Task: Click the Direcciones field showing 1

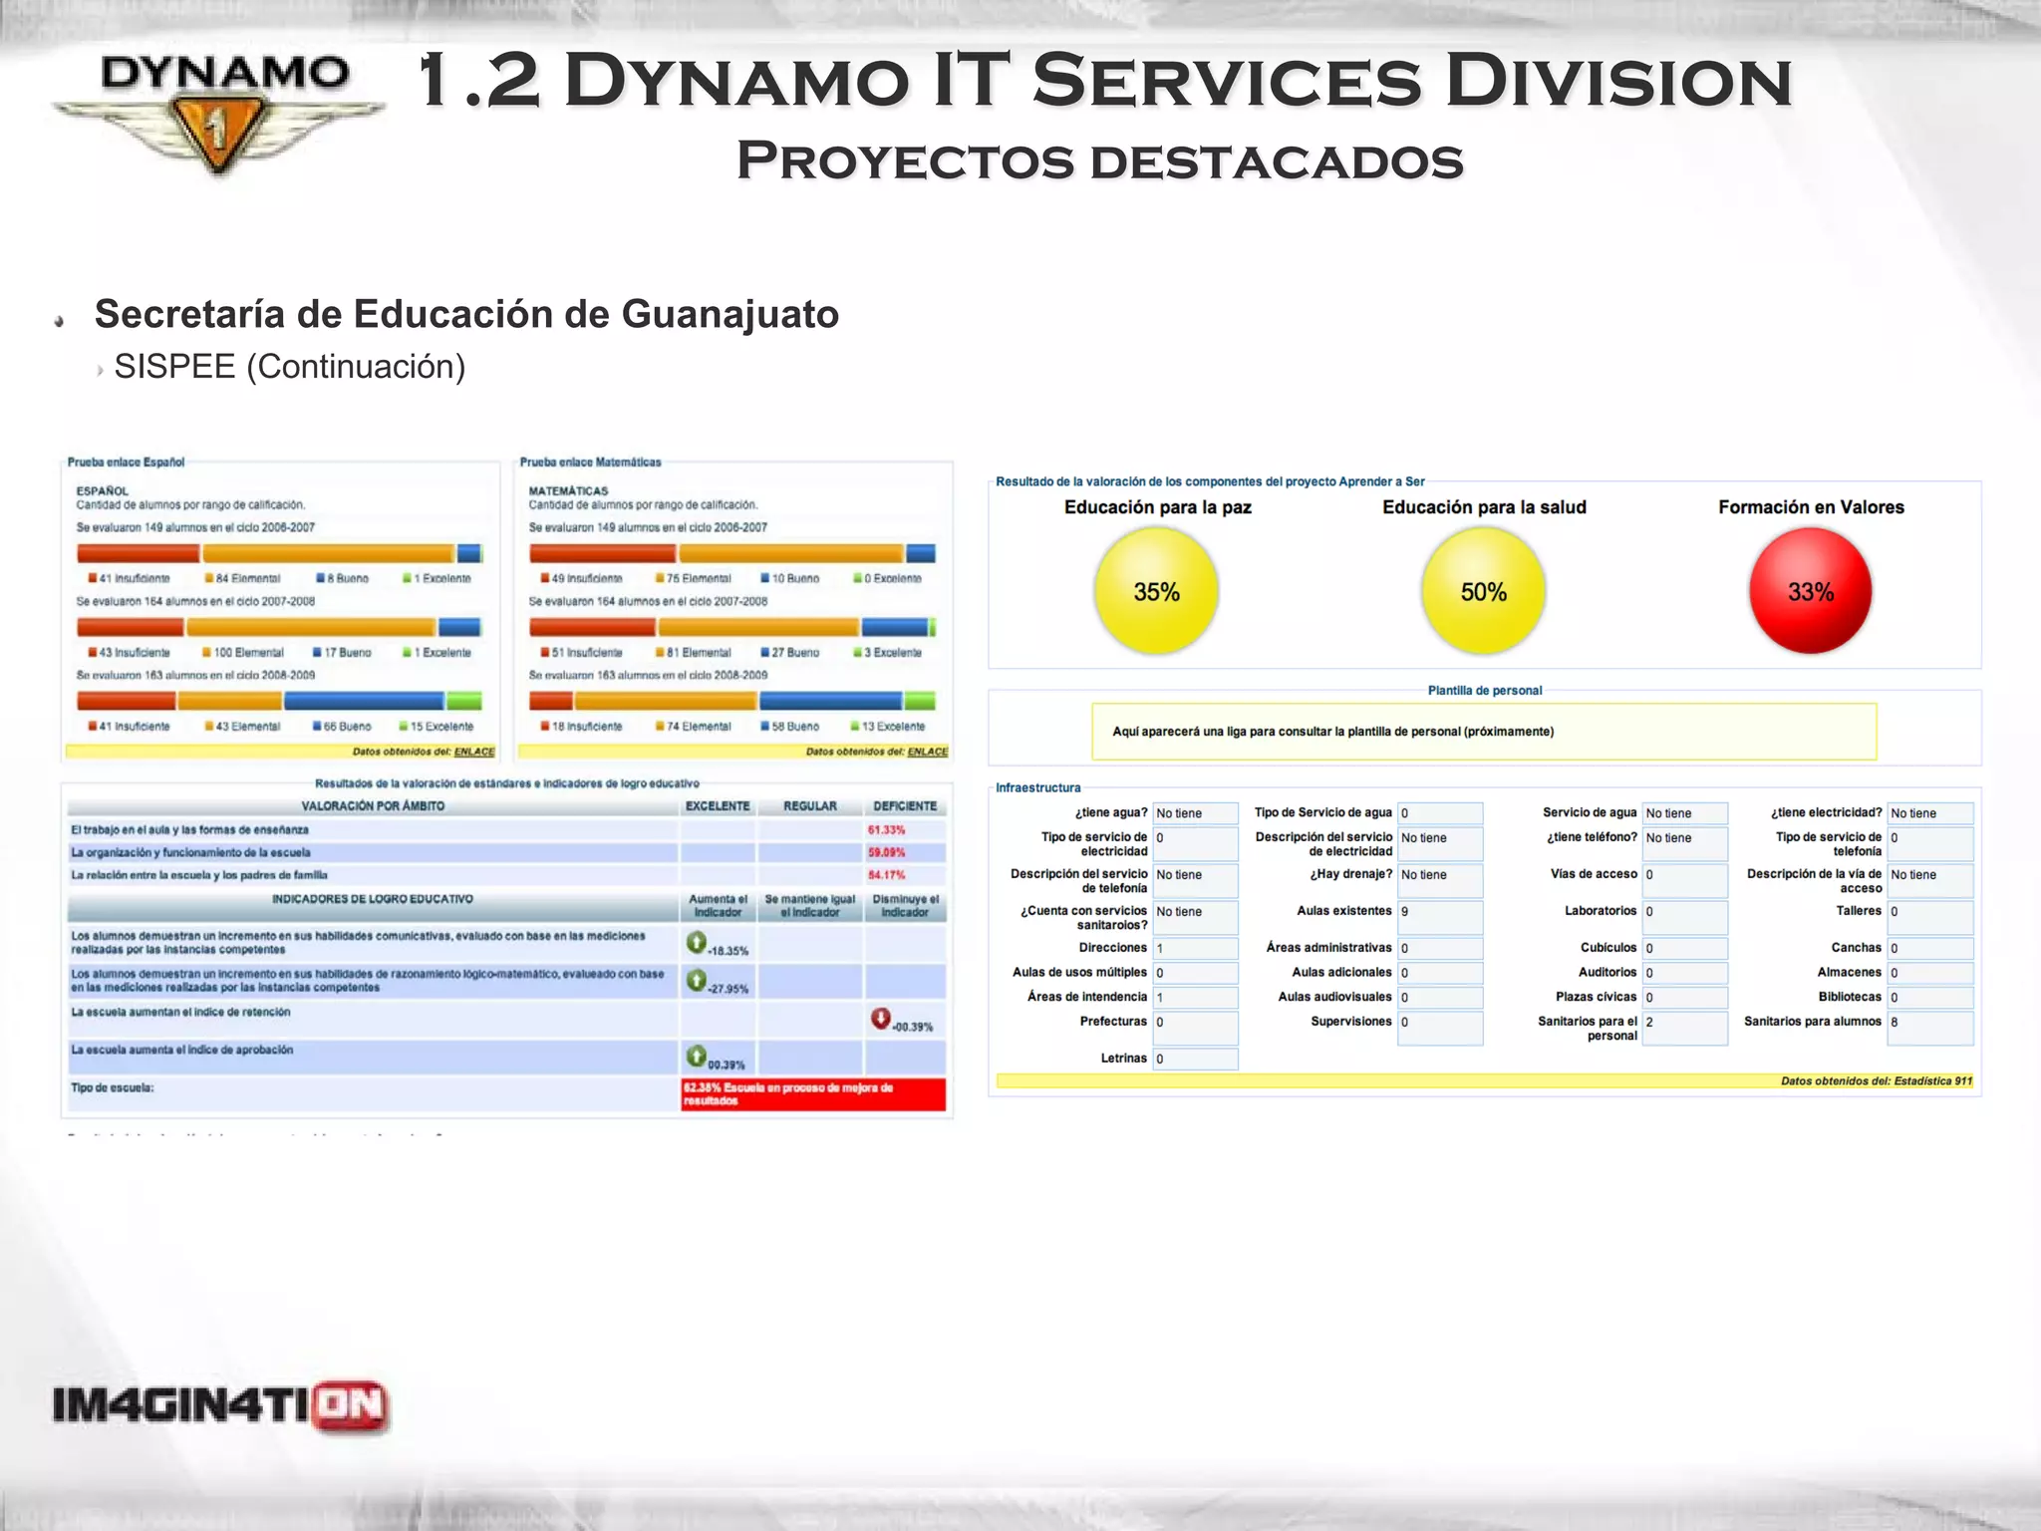Action: 1196,948
